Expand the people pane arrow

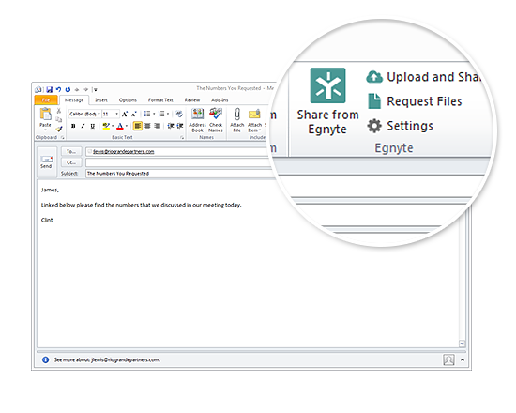463,360
